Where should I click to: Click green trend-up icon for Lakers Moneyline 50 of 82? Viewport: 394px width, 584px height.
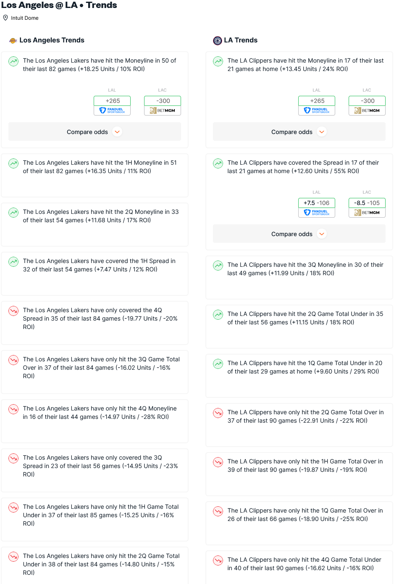pyautogui.click(x=13, y=61)
